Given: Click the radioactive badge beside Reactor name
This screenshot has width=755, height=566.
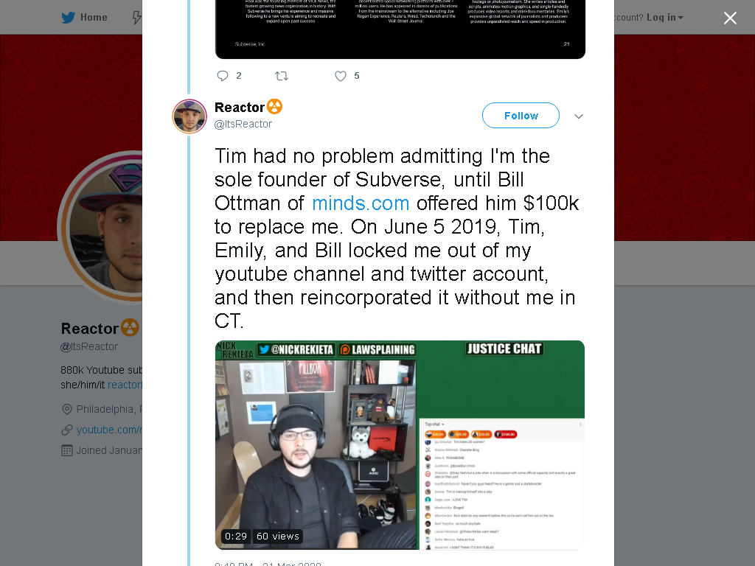Looking at the screenshot, I should (x=274, y=106).
